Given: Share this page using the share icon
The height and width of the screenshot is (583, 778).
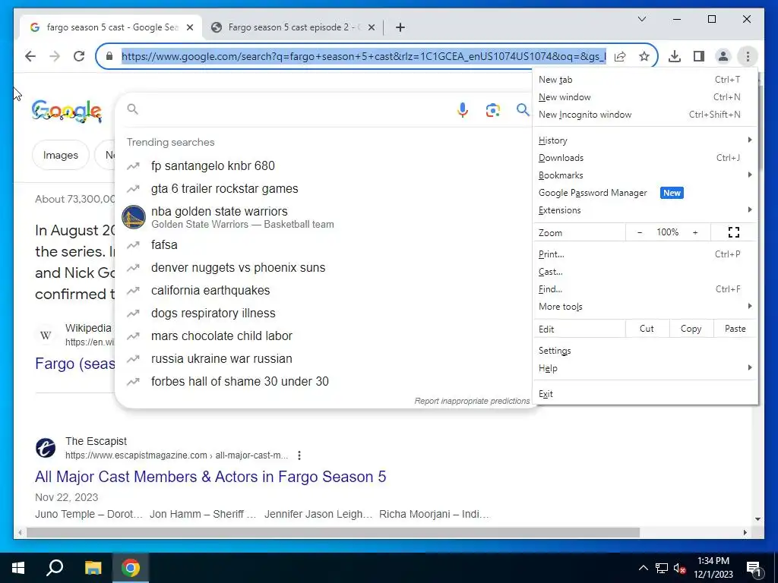Looking at the screenshot, I should pos(620,56).
